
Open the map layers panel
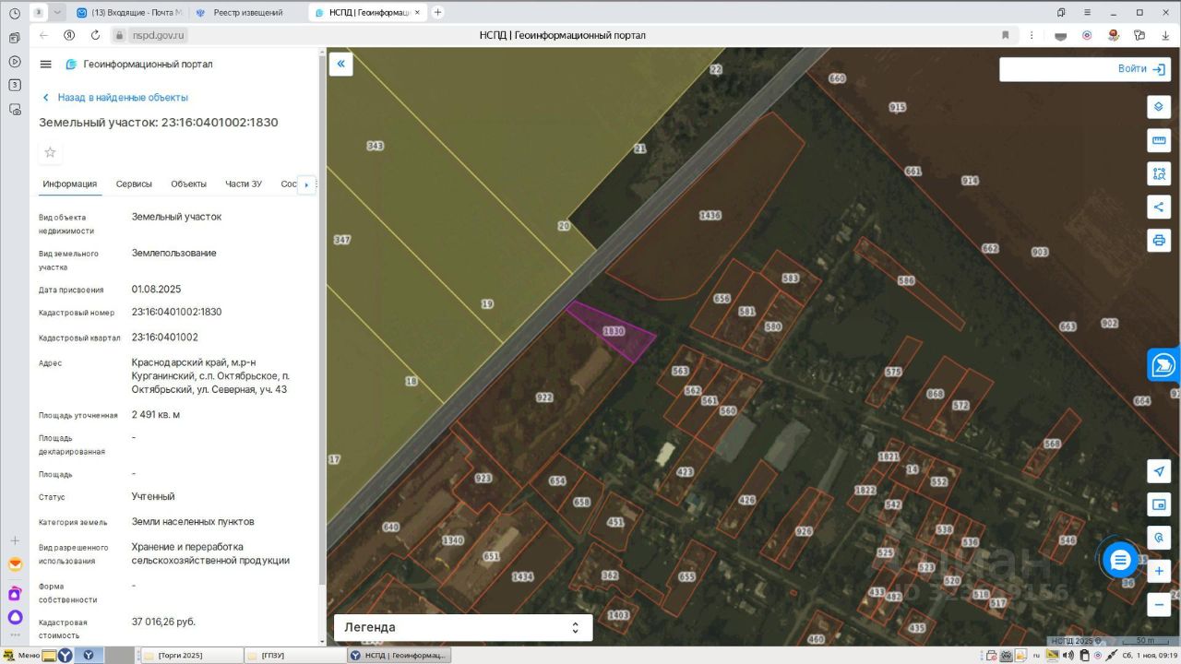[1159, 107]
